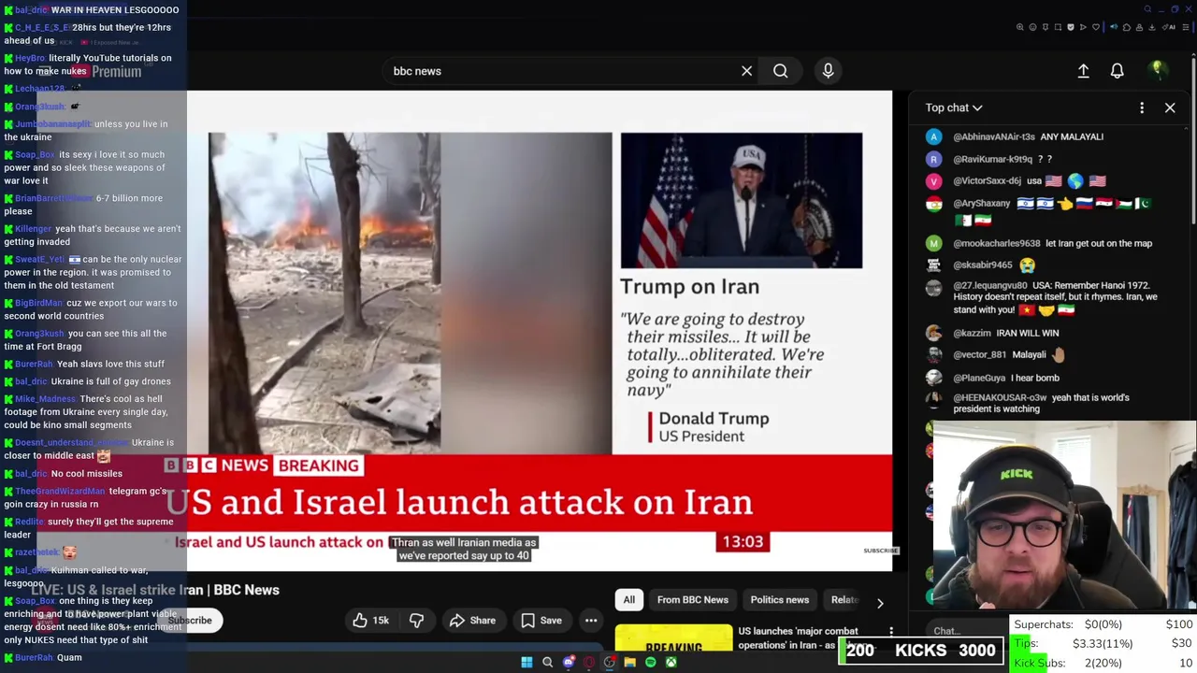Open Opera browser from the taskbar
This screenshot has width=1197, height=673.
pyautogui.click(x=589, y=662)
